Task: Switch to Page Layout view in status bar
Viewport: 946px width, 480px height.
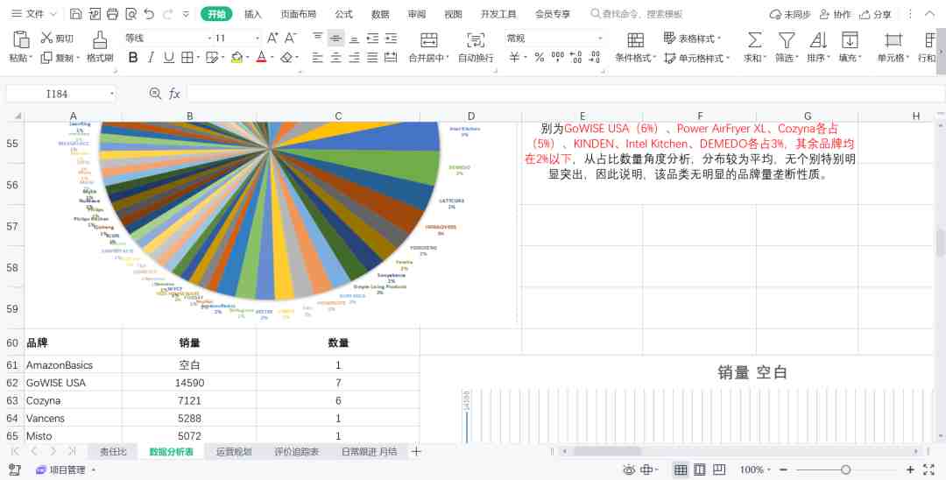Action: pyautogui.click(x=700, y=469)
